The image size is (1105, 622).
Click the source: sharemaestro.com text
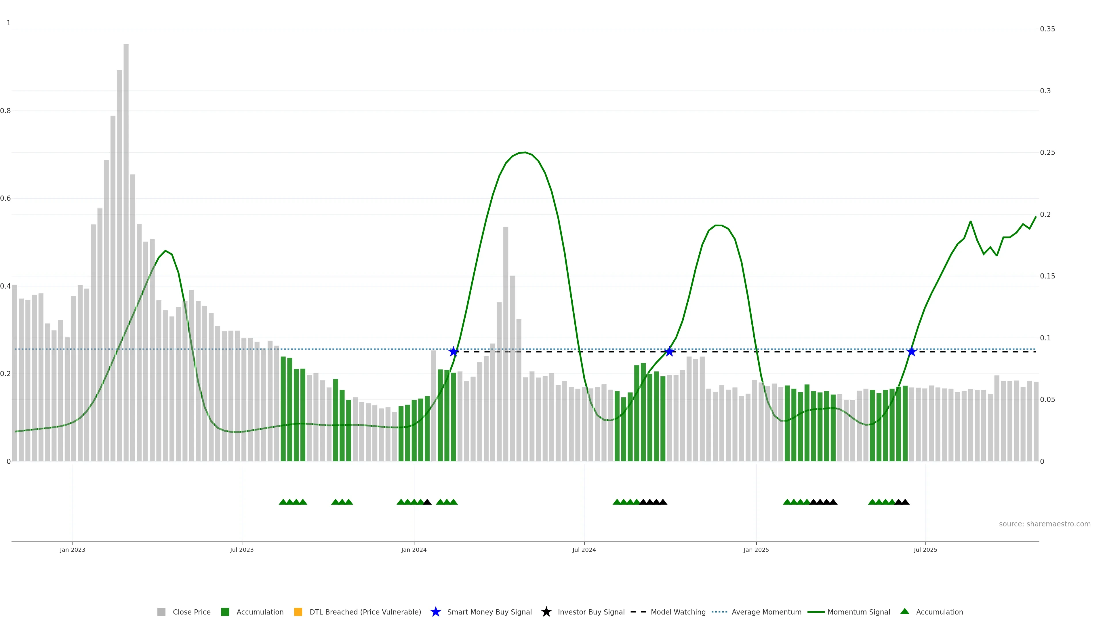click(x=1045, y=524)
